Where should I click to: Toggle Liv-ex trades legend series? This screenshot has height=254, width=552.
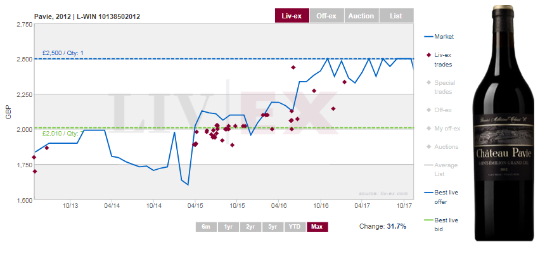point(439,60)
